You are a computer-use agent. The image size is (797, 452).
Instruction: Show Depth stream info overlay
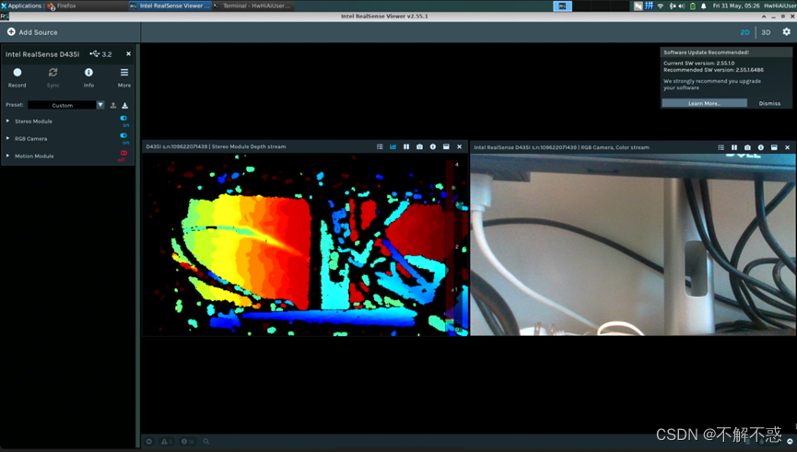tap(432, 146)
